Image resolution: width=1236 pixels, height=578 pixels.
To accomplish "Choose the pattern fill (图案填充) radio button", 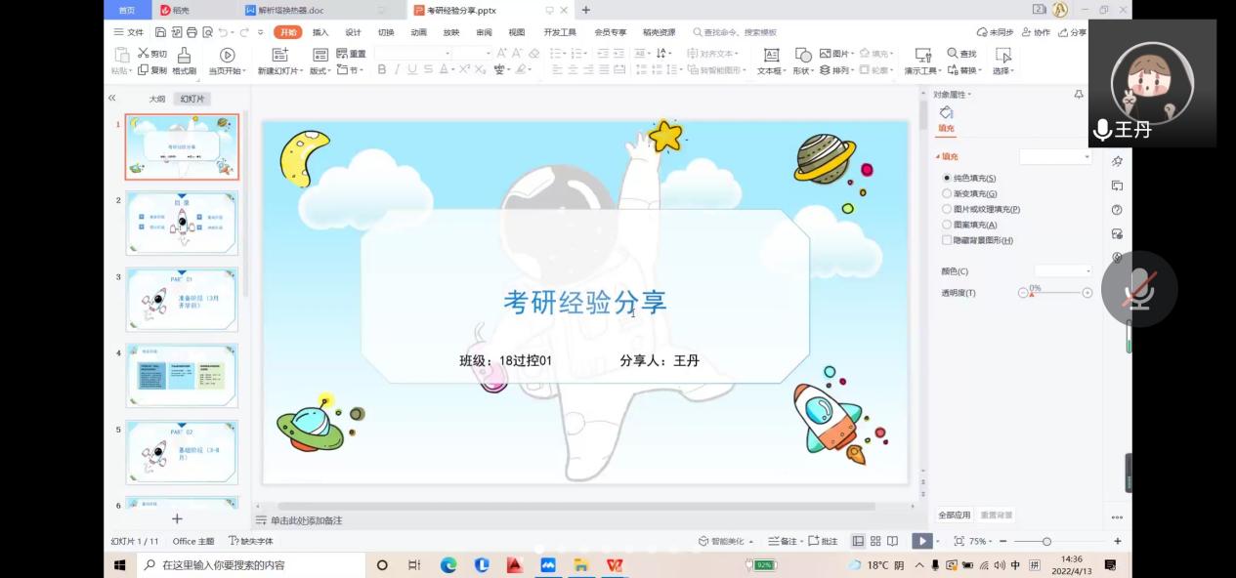I will pyautogui.click(x=947, y=225).
